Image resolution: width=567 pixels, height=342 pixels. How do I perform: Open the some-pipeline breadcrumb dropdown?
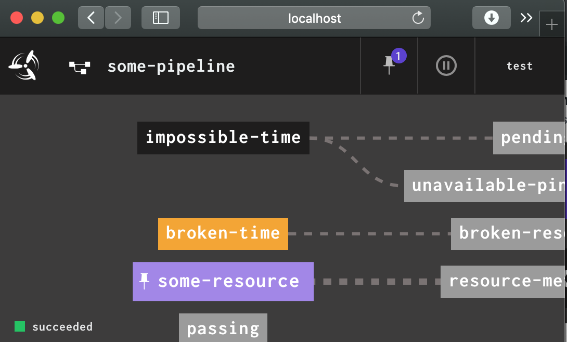(x=171, y=66)
